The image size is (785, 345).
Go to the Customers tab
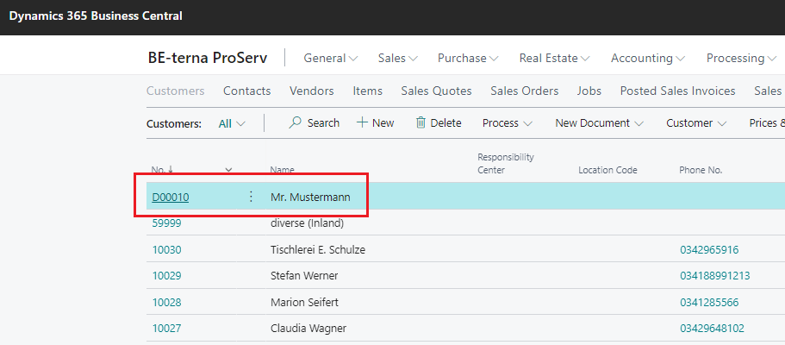tap(175, 91)
